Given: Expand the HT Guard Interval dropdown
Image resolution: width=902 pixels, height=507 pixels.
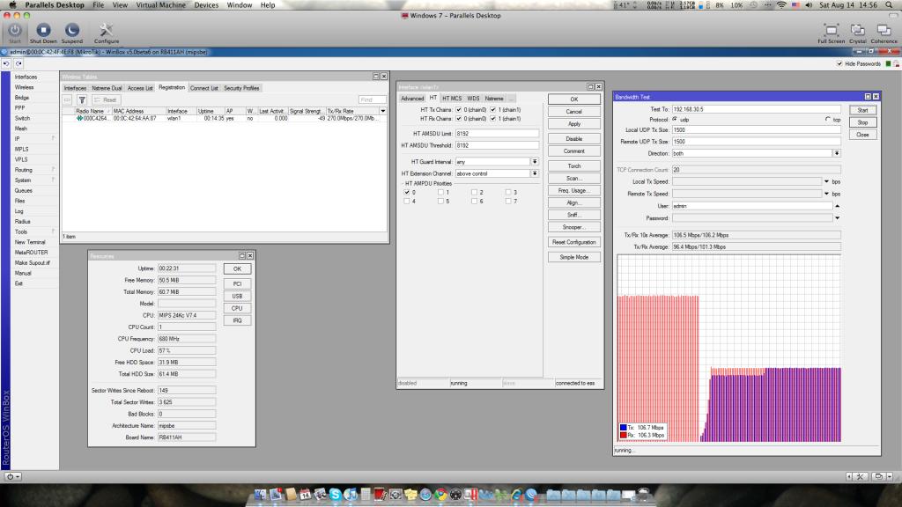Looking at the screenshot, I should tap(534, 162).
